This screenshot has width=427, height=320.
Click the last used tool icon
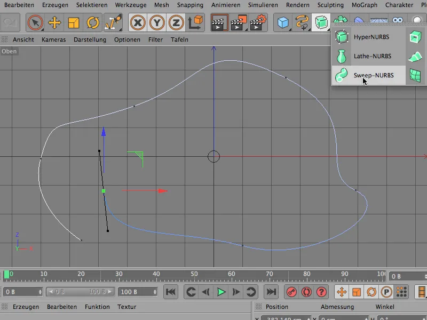(x=113, y=22)
